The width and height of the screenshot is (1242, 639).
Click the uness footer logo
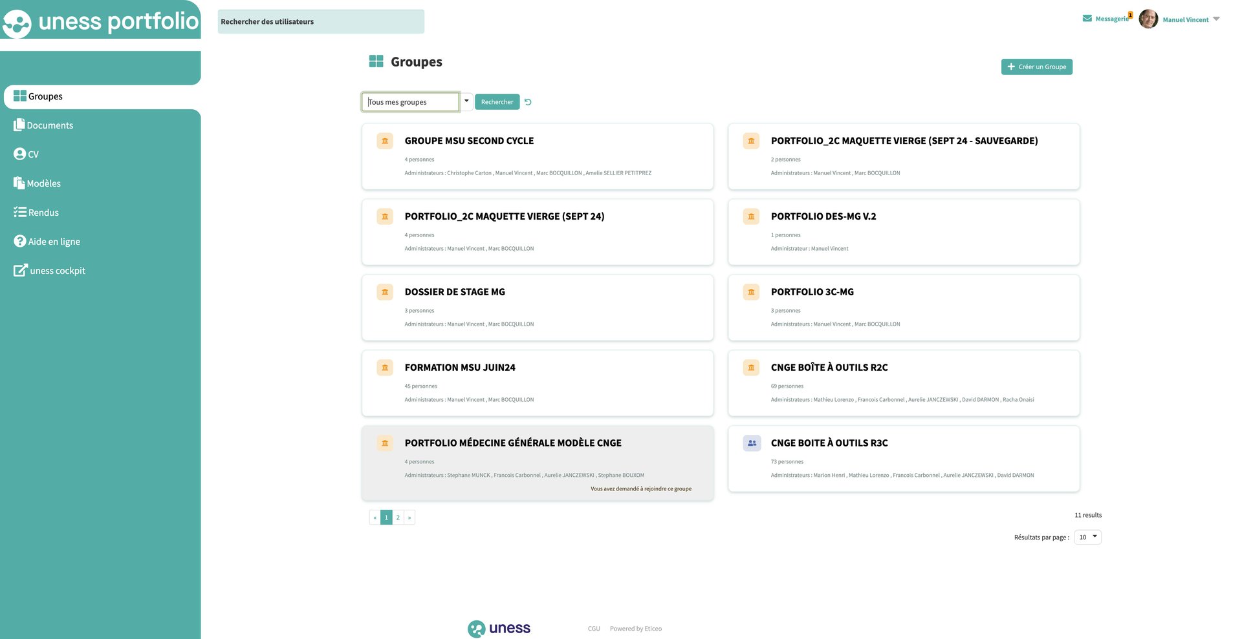pos(499,629)
